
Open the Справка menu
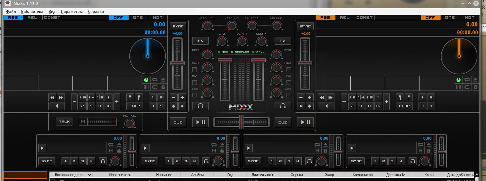tap(96, 12)
